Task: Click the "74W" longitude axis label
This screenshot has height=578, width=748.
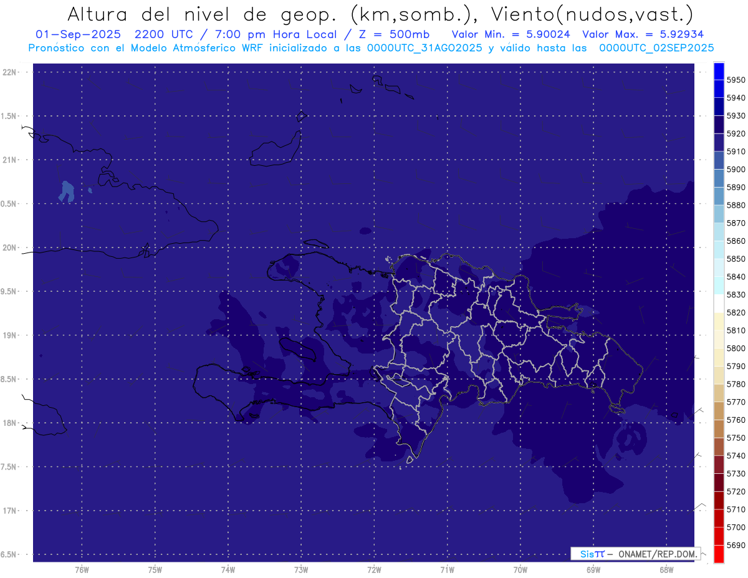Action: [x=228, y=570]
